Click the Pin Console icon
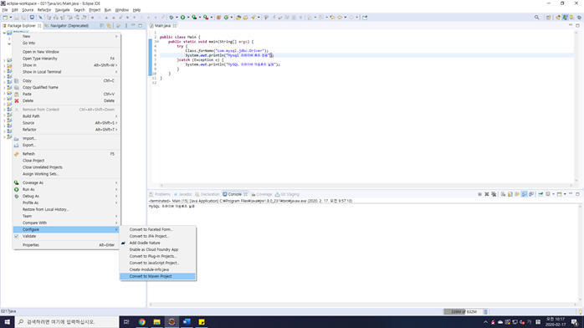Image resolution: width=584 pixels, height=328 pixels. point(540,194)
